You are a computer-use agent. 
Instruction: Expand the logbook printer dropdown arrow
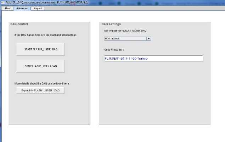coord(148,38)
